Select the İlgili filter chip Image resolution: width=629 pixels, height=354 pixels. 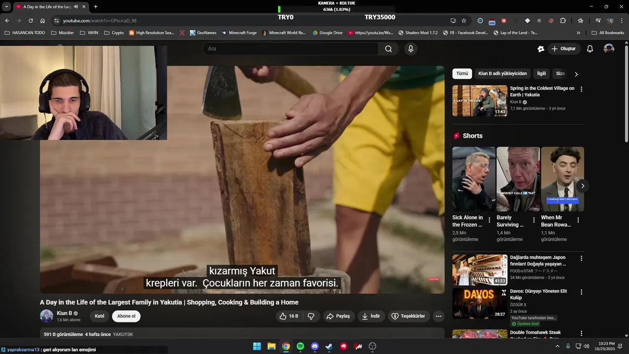(542, 74)
